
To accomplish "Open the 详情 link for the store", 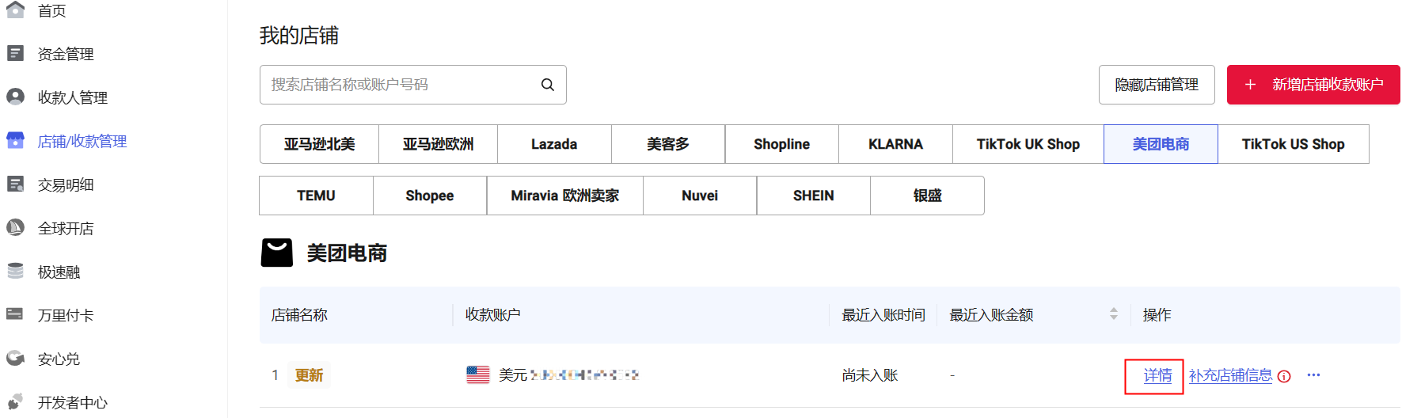I will click(x=1157, y=375).
